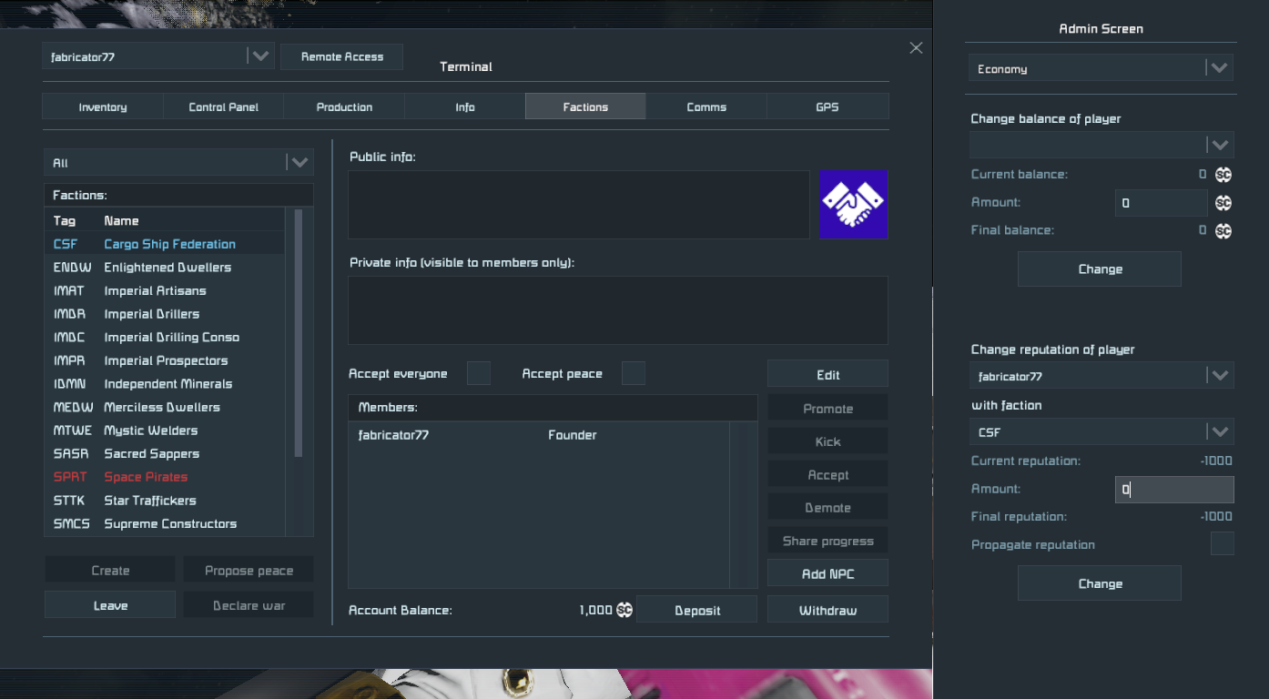Viewport: 1269px width, 699px height.
Task: Click the Withdraw button
Action: [827, 610]
